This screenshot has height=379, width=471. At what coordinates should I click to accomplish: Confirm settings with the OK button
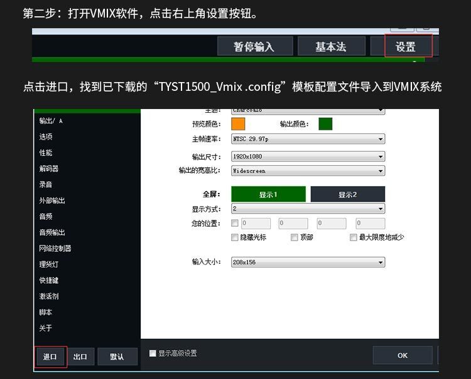403,355
